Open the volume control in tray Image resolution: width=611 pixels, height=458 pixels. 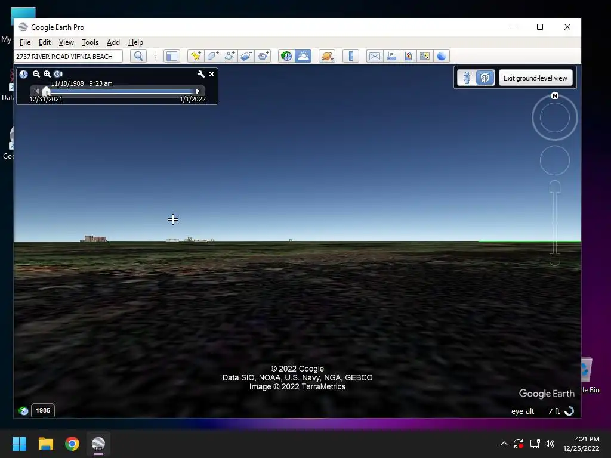[550, 444]
